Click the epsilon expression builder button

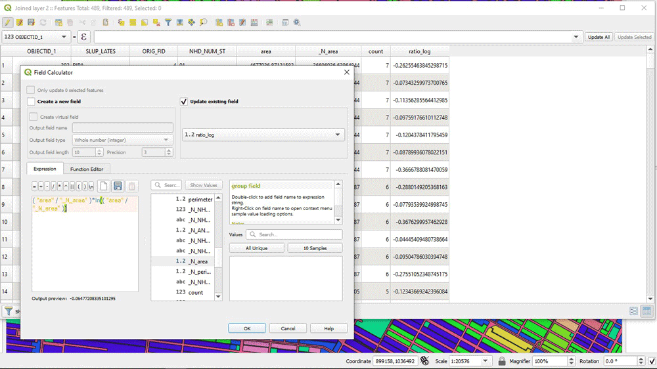point(84,37)
